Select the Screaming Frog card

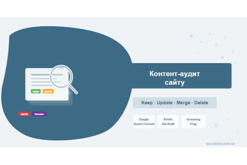pos(193,122)
